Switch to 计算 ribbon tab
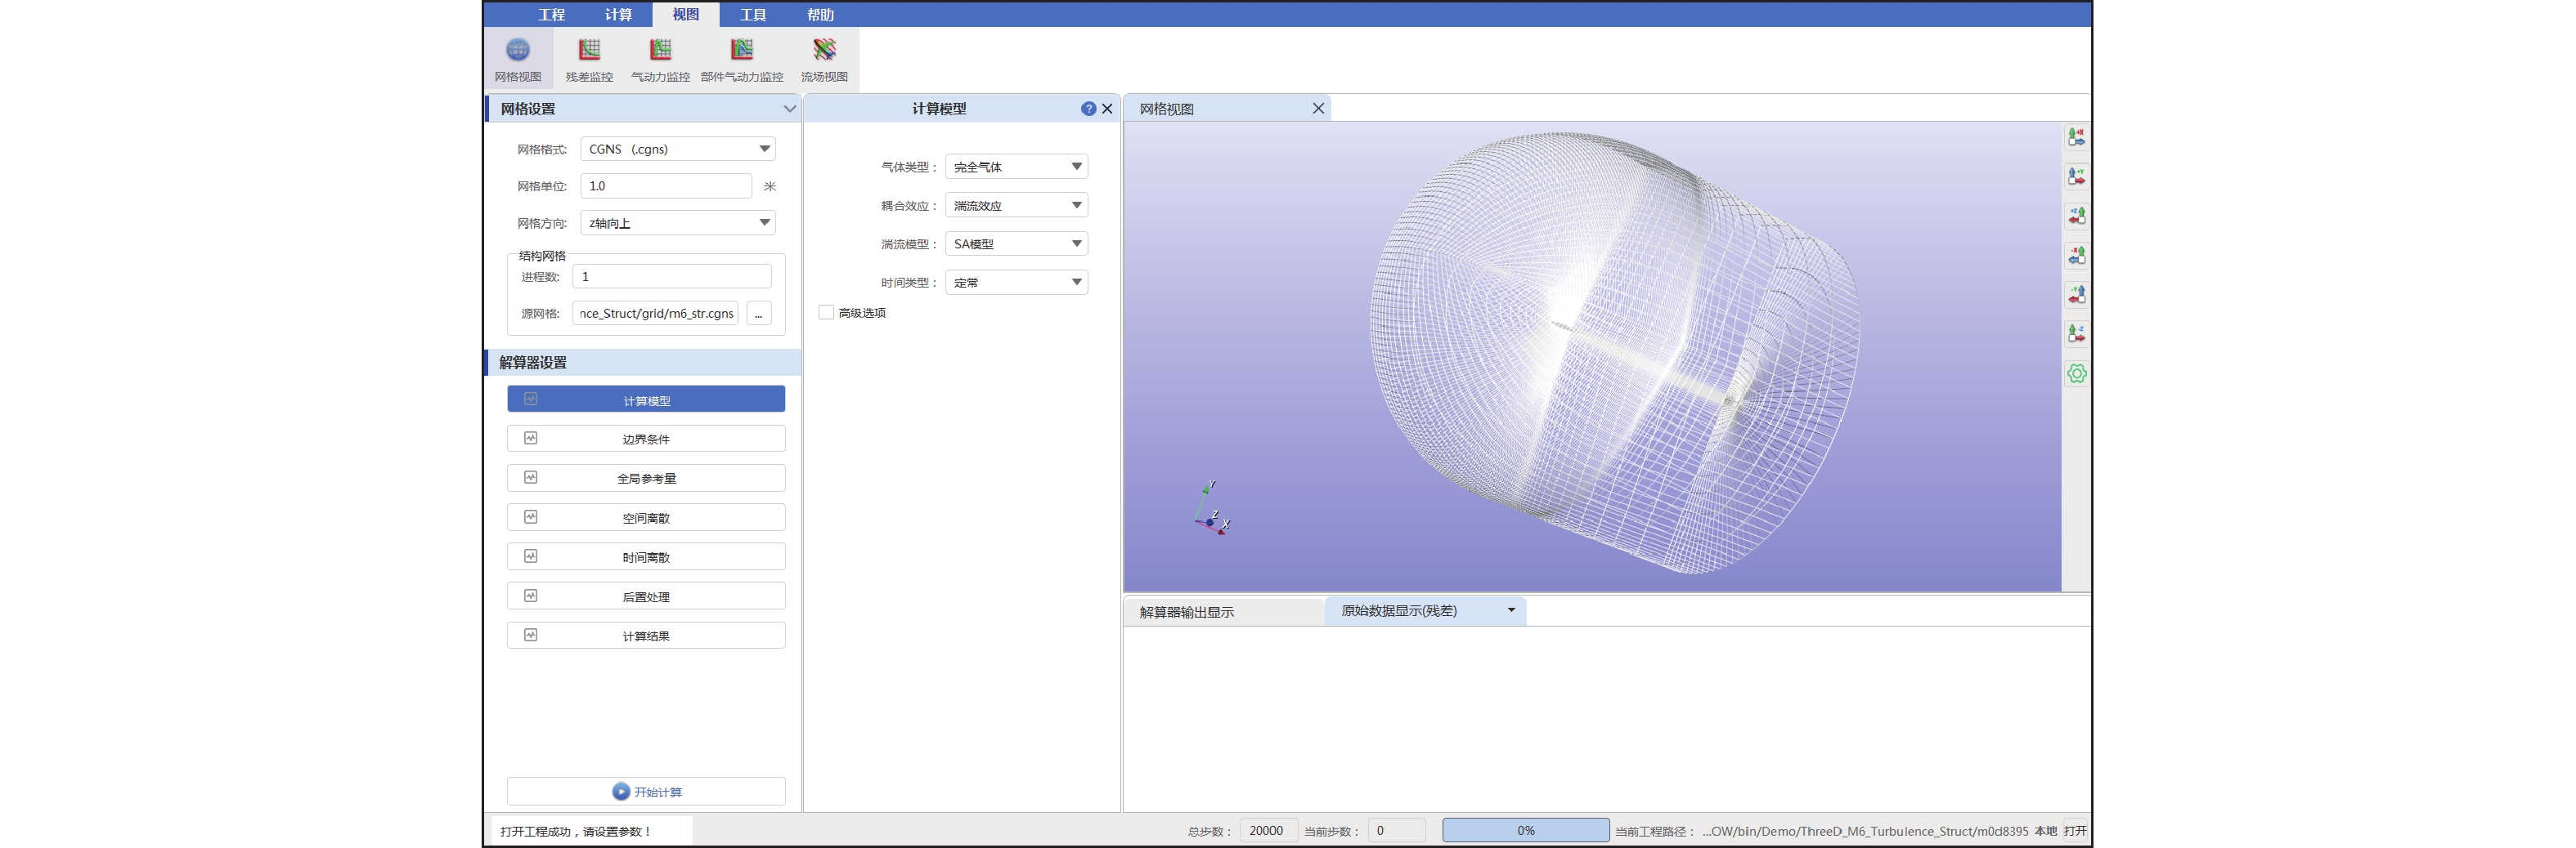This screenshot has width=2576, height=848. pyautogui.click(x=618, y=14)
